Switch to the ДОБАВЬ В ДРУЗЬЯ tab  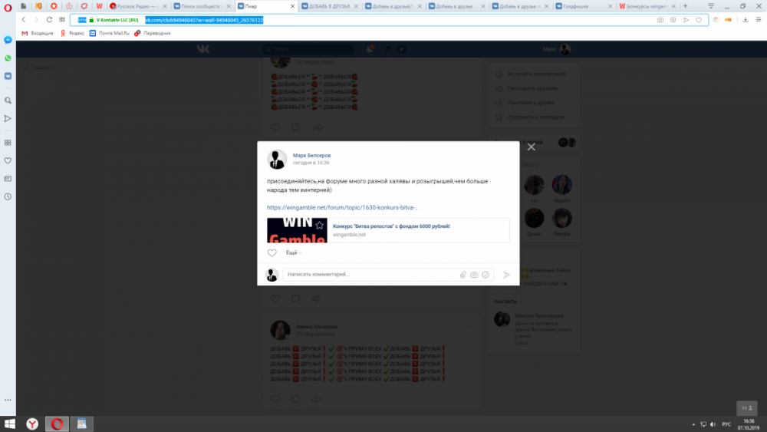click(x=330, y=6)
